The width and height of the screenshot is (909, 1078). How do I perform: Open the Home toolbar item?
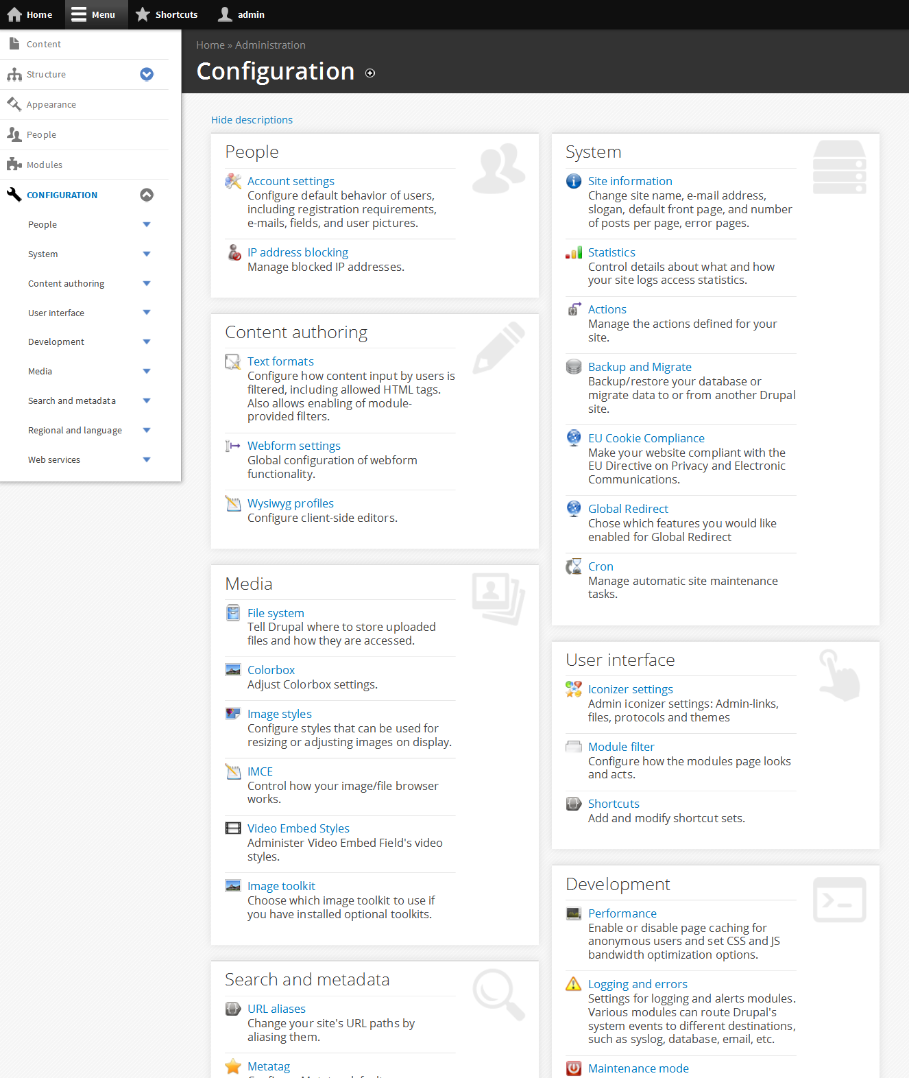30,14
